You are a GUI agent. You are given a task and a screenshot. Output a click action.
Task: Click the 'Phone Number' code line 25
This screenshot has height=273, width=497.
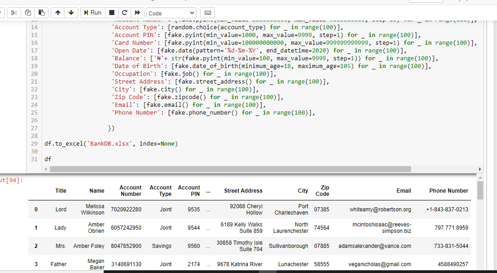[x=213, y=113]
